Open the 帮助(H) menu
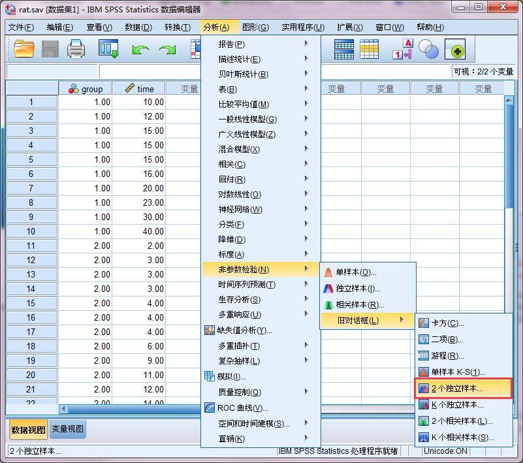 click(x=430, y=27)
